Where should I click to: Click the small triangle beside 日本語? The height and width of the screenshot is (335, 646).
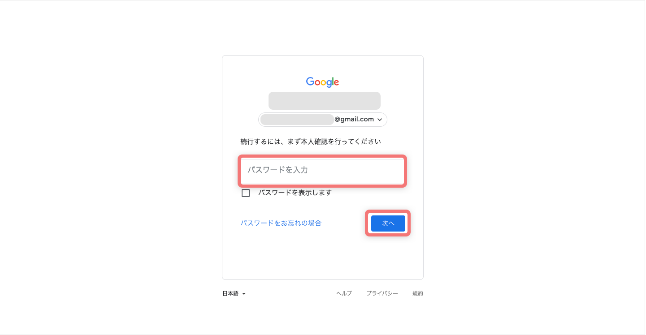(244, 294)
